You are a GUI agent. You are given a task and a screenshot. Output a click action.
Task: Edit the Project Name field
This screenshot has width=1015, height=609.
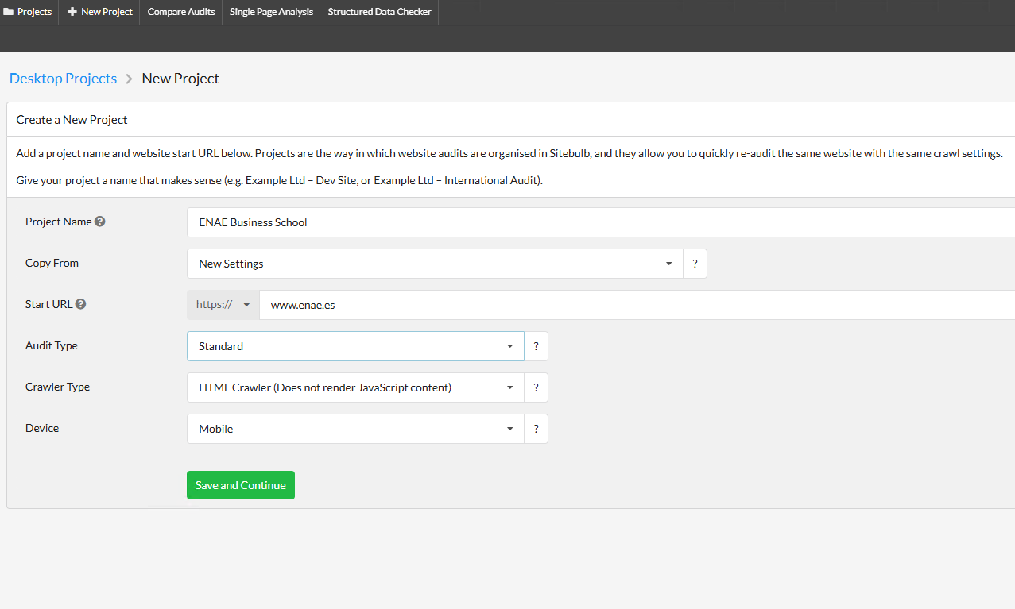tap(601, 222)
